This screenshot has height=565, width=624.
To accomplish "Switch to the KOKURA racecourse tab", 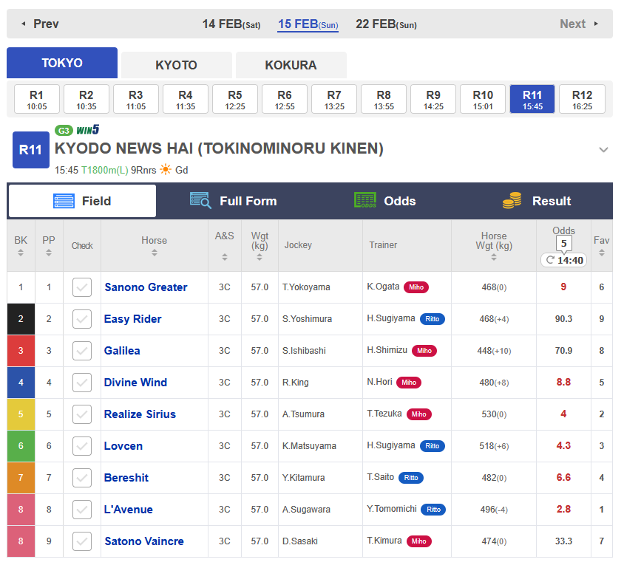I will (291, 65).
